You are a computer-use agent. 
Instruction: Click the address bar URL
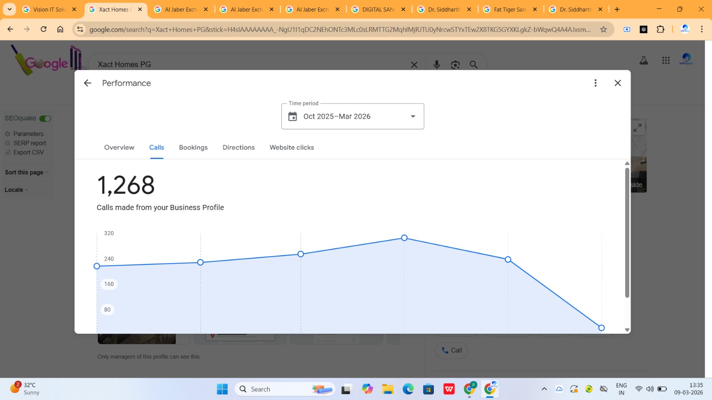point(340,29)
